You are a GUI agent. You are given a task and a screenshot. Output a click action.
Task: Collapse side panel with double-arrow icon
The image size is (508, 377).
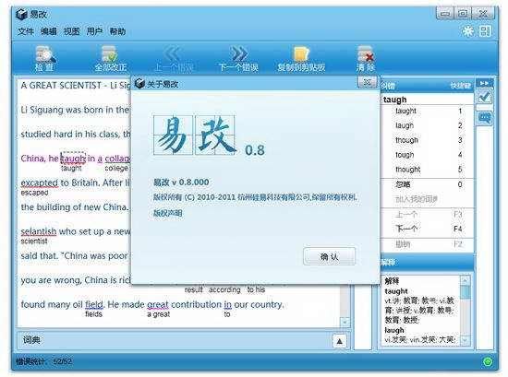tap(484, 83)
